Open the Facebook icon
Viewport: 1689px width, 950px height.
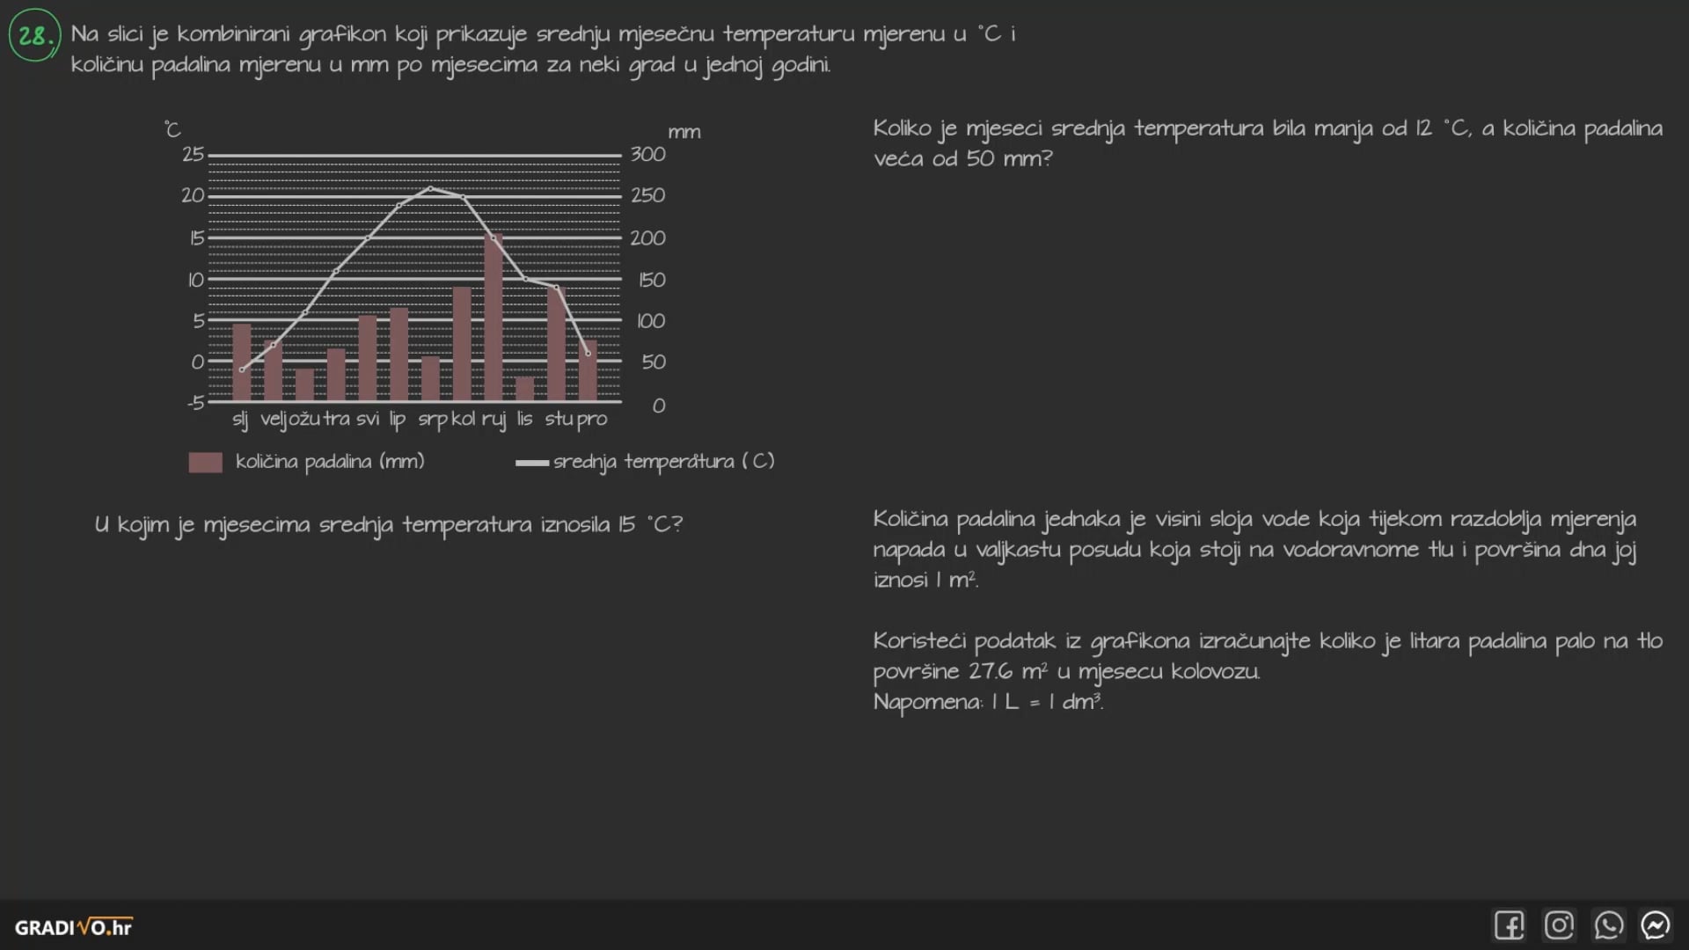pyautogui.click(x=1509, y=925)
